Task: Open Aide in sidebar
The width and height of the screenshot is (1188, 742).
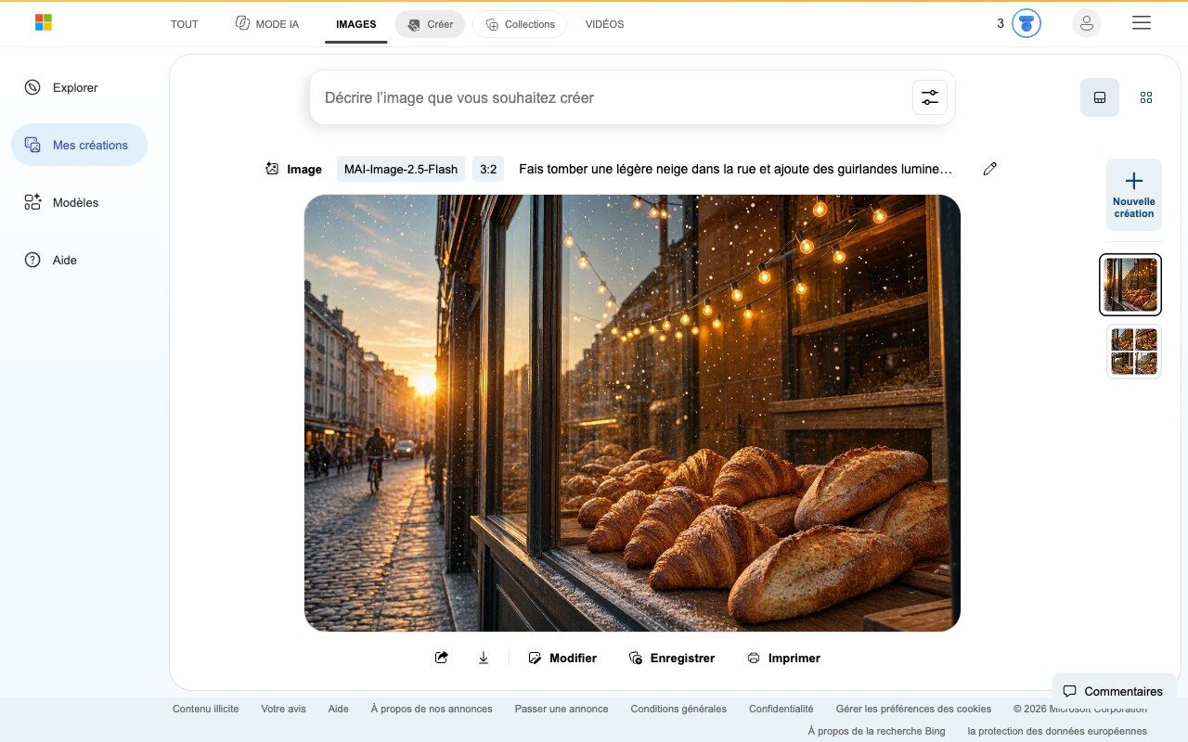Action: click(79, 260)
